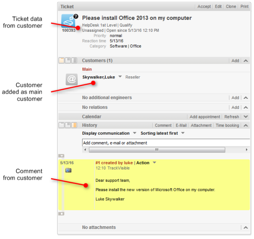Click the left arrow of the horizontal scrollbar
Viewport: 254px width, 239px height.
pos(85,150)
